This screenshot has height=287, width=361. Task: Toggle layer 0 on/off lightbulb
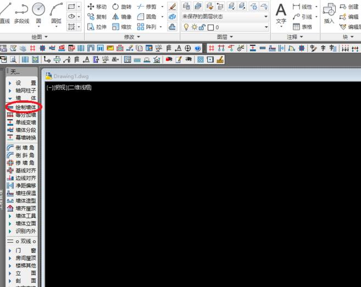[x=186, y=27]
